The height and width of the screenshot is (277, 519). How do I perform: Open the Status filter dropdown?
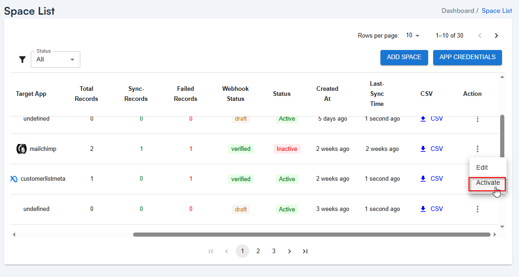pyautogui.click(x=56, y=60)
